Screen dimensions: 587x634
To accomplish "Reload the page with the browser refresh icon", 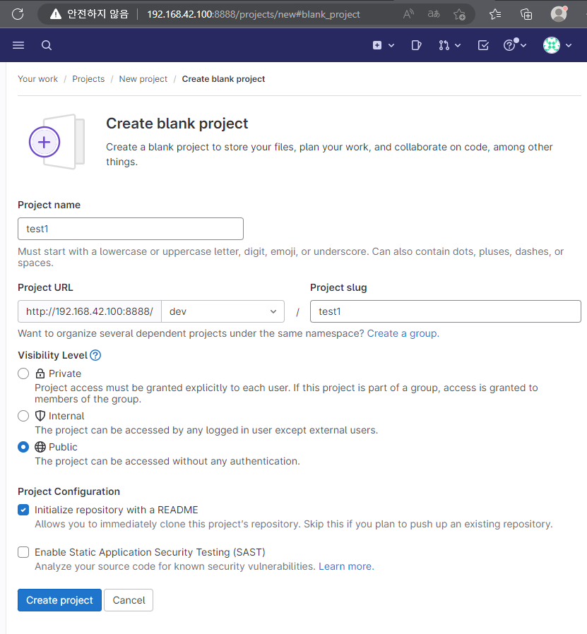I will [x=18, y=14].
